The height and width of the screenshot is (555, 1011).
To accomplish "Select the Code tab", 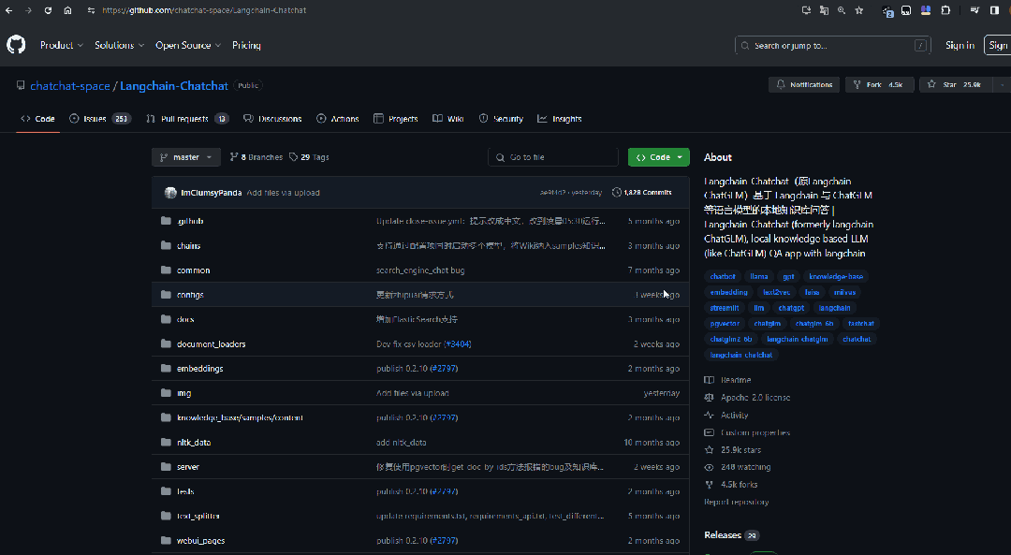I will pyautogui.click(x=38, y=119).
